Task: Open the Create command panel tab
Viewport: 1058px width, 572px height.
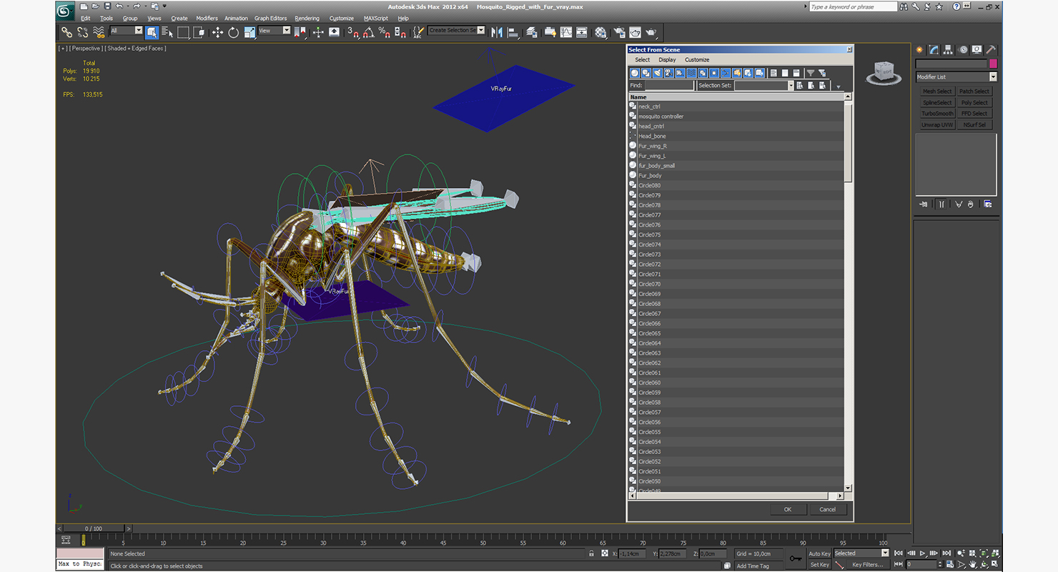Action: tap(920, 49)
